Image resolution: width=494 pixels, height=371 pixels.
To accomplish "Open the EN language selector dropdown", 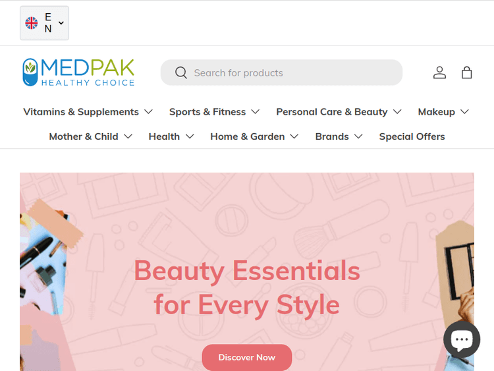I will [x=44, y=23].
